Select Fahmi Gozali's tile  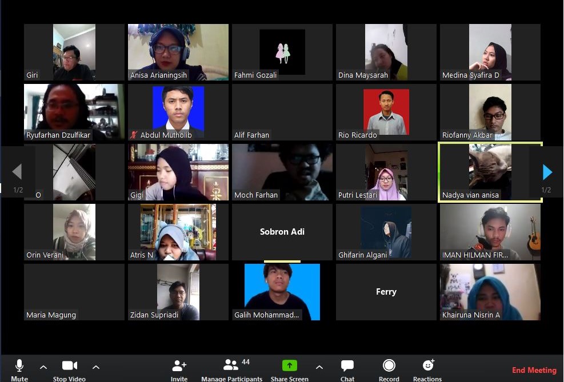pos(282,52)
